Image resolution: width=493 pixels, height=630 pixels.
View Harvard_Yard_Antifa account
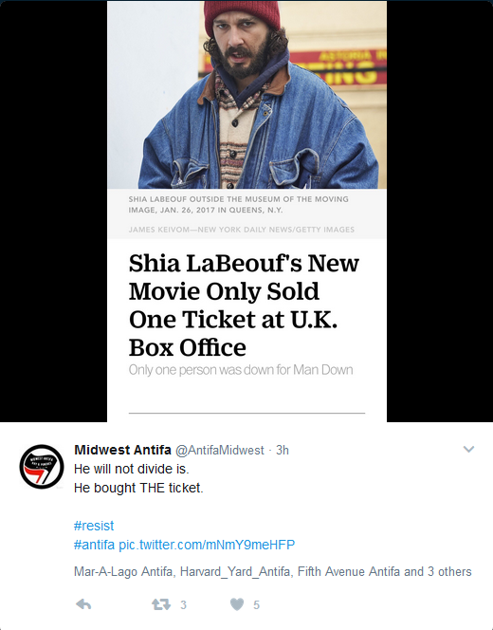click(x=235, y=571)
